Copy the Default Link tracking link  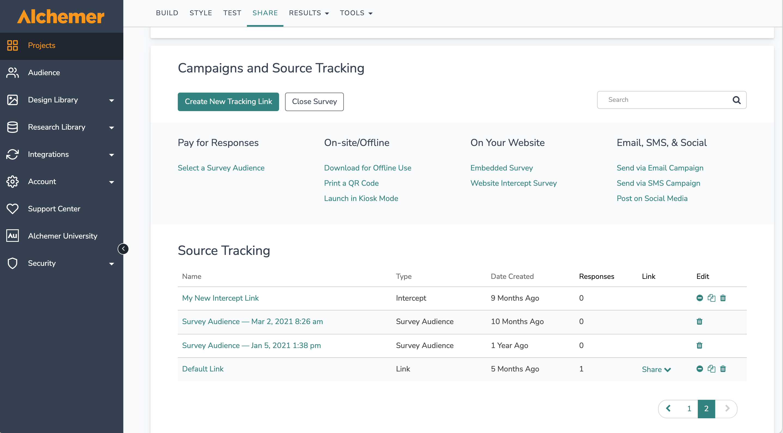[x=711, y=369]
